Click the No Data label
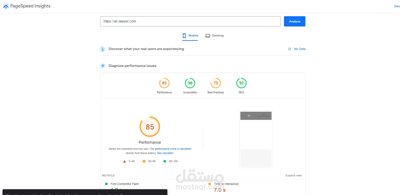The height and width of the screenshot is (195, 400). click(x=300, y=49)
